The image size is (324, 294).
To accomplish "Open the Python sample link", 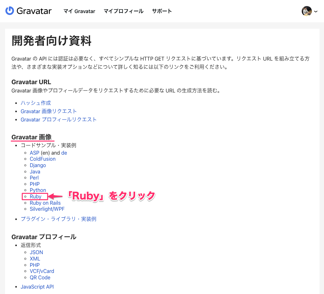I will click(38, 190).
